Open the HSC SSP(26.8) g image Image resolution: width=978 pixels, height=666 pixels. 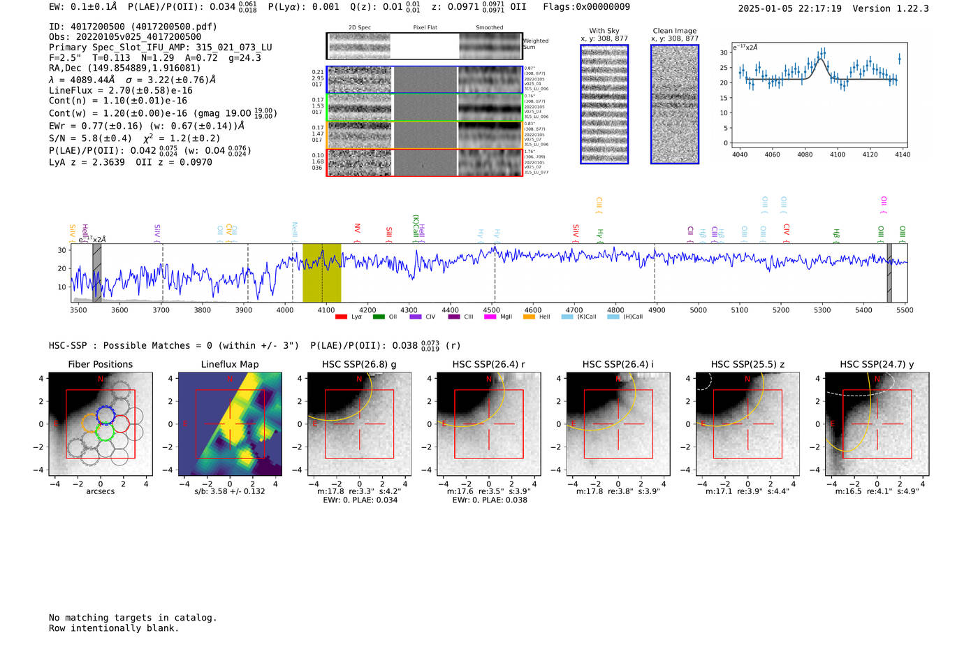coord(359,424)
